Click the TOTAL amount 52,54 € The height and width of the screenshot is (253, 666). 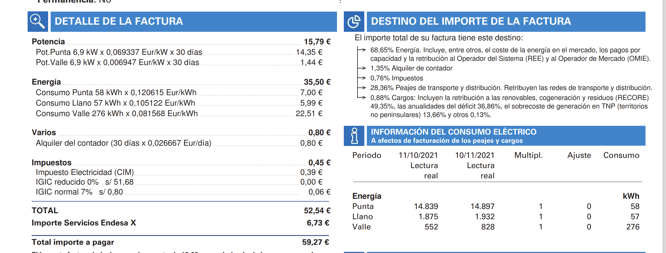pos(317,211)
